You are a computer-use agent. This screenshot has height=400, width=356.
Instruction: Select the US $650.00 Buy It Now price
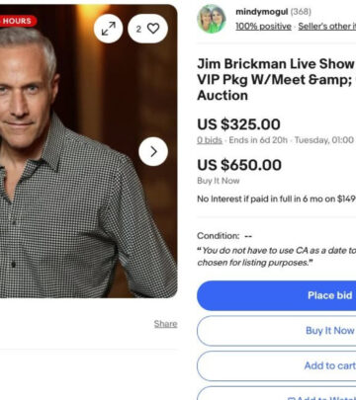[239, 165]
